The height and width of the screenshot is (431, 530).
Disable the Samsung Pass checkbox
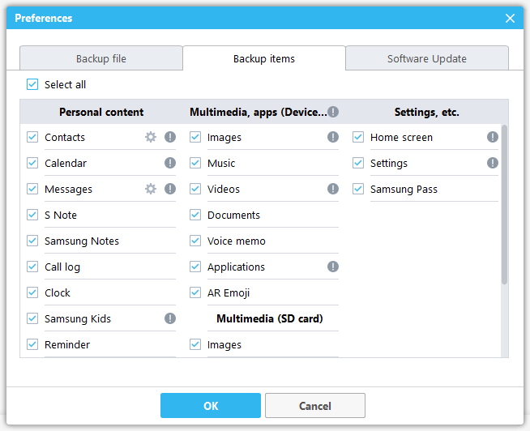point(358,190)
